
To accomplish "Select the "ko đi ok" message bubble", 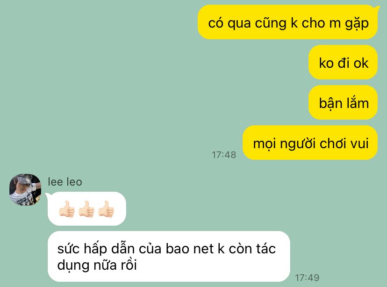I will coord(343,62).
